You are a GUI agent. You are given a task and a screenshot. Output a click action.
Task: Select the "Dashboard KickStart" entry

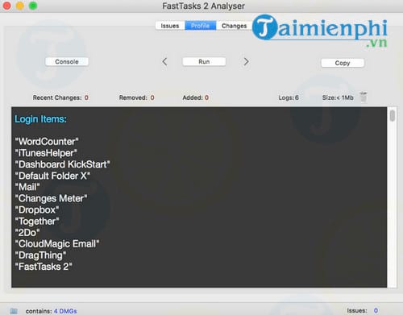63,164
